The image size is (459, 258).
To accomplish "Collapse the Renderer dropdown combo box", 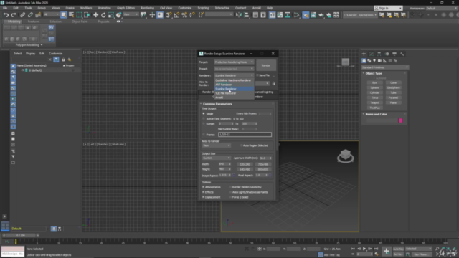I will tap(234, 75).
